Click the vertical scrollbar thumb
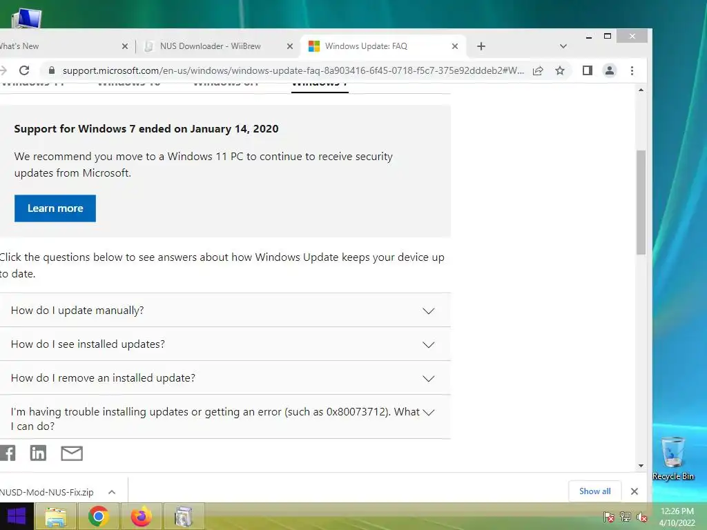This screenshot has height=530, width=707. (641, 202)
